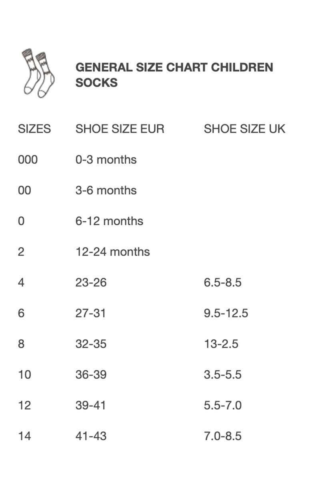Select size 10 in the sizes column
Viewport: 320px width, 480px height.
(24, 375)
